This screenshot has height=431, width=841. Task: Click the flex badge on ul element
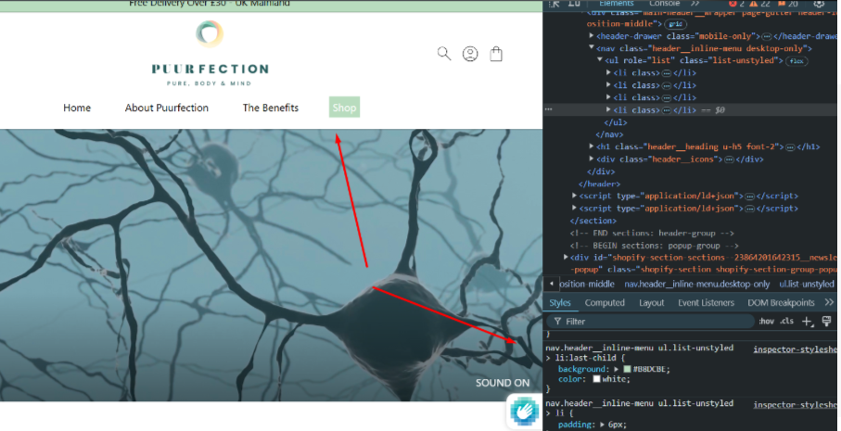pos(796,60)
